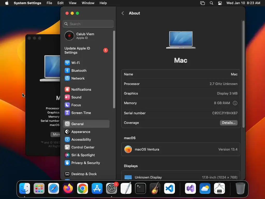Image resolution: width=265 pixels, height=199 pixels.
Task: Select serial number C02CJ1Y8HX87
Action: tap(225, 113)
